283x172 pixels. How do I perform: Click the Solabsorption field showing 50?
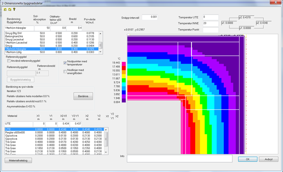pyautogui.click(x=42, y=28)
